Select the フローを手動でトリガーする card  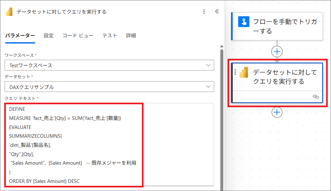(277, 26)
